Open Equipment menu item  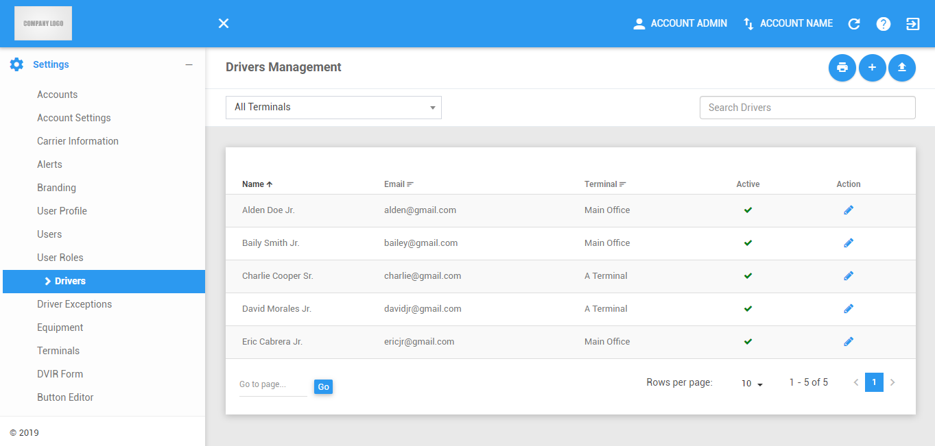[60, 327]
